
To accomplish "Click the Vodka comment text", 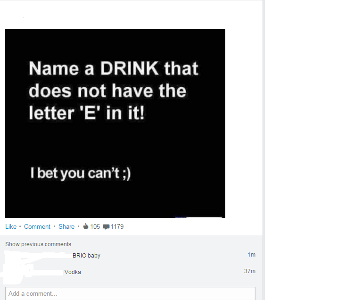I will coord(73,272).
